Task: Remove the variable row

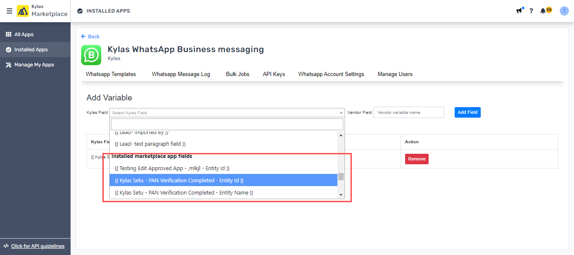Action: [417, 159]
